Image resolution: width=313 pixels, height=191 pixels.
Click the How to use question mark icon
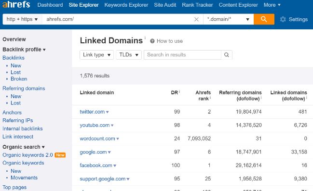pos(152,41)
